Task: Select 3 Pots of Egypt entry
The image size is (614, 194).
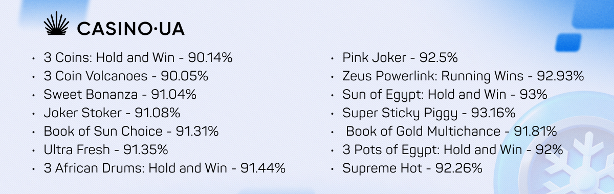Action: [x=453, y=150]
